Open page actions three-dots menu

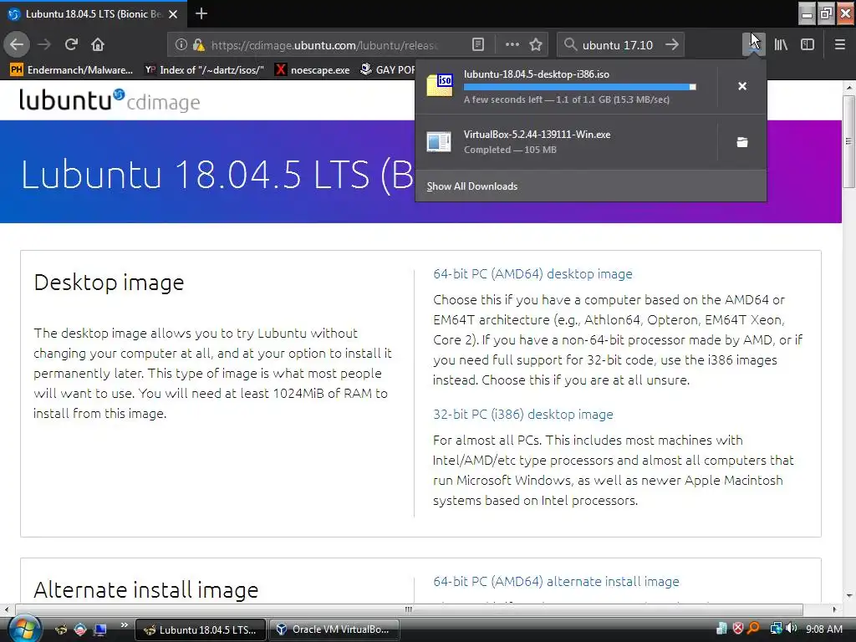coord(512,45)
